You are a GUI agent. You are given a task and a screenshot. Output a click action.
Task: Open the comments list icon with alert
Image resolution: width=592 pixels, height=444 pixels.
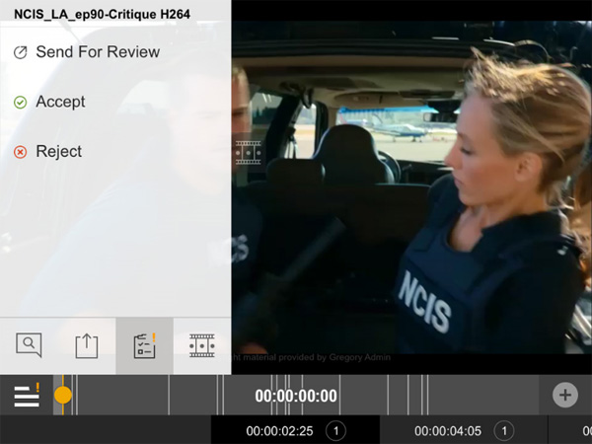pos(27,395)
